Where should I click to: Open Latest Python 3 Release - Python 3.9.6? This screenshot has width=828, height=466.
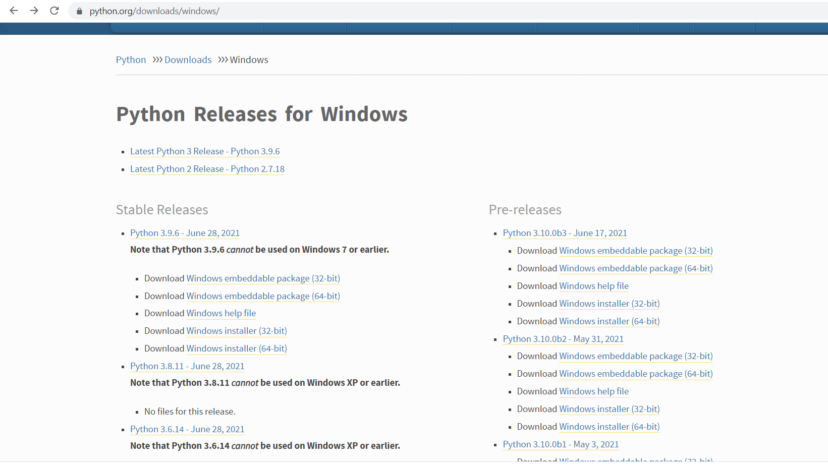click(205, 151)
